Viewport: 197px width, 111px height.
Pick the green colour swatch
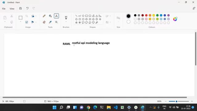coord(157,15)
